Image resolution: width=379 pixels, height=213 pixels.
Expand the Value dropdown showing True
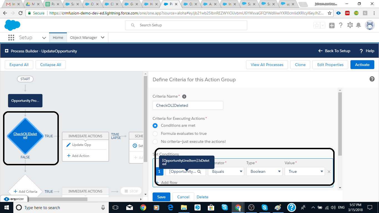[x=304, y=172]
